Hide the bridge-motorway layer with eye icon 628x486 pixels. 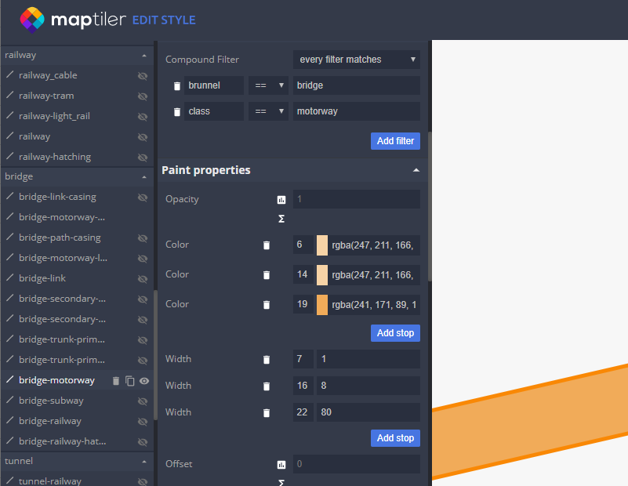(144, 381)
